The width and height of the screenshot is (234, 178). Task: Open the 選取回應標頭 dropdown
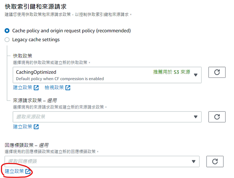(102, 161)
